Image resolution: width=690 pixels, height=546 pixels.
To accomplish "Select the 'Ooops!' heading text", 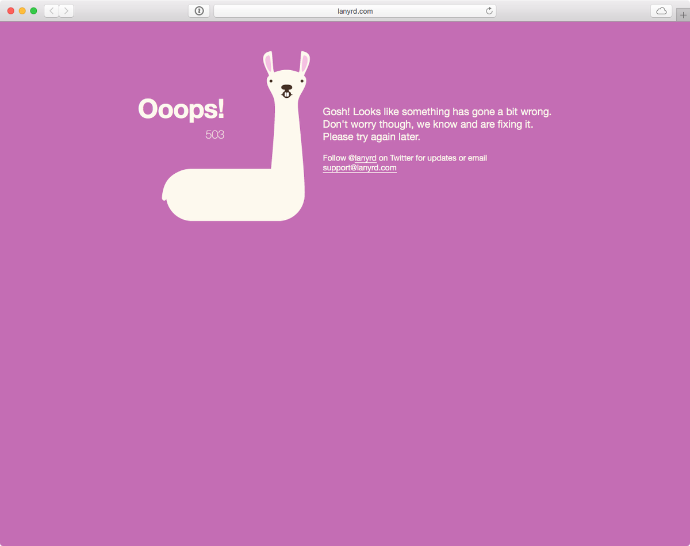I will click(x=181, y=109).
